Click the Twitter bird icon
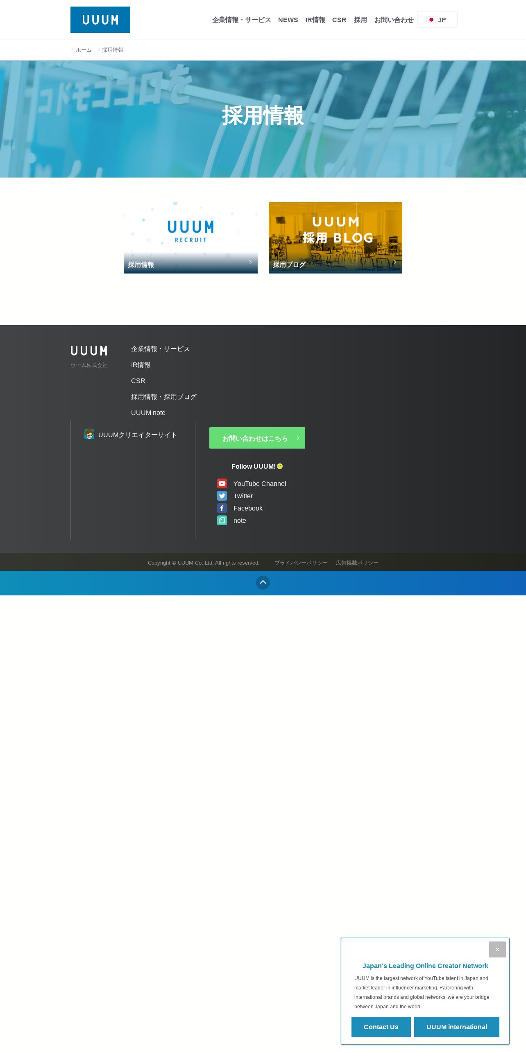526x1053 pixels. [222, 496]
